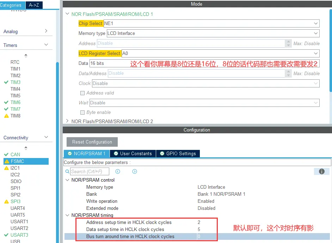Collapse the Connectivity category
Viewport: 332px width, 243px height.
46,137
